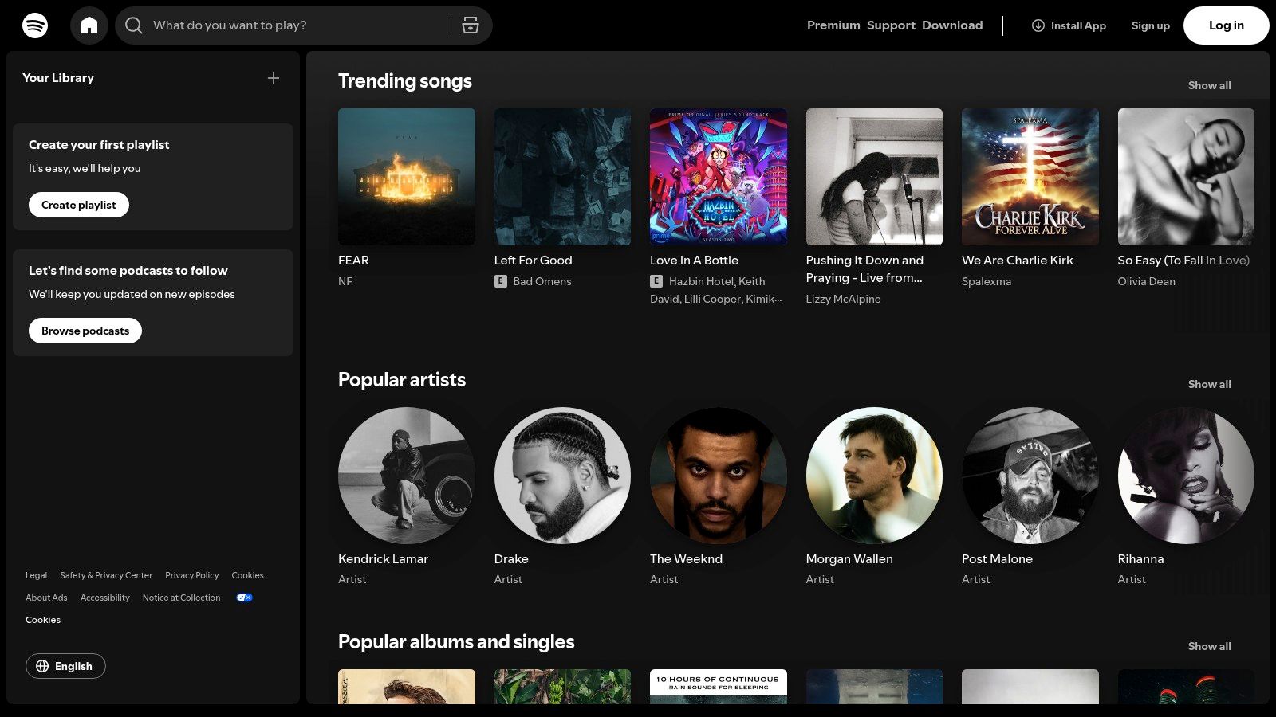Screen dimensions: 1276x717
Task: Open Rihanna's artist photo
Action: (x=1186, y=476)
